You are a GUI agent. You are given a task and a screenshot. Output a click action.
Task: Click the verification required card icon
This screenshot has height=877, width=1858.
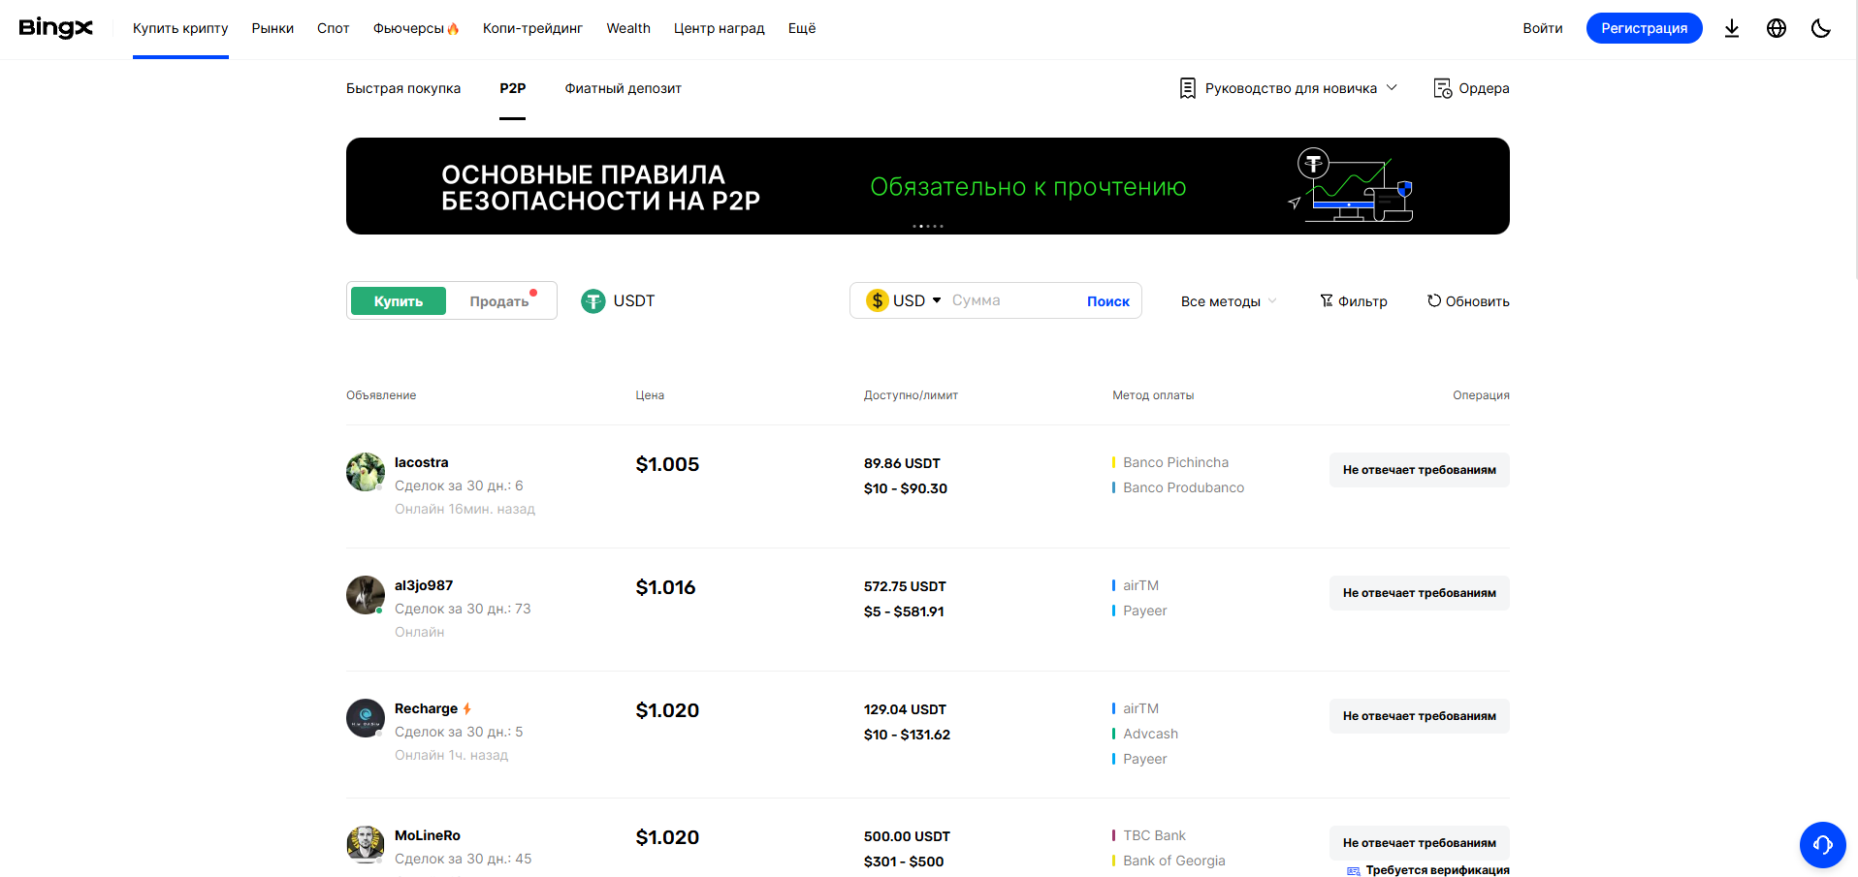[1354, 871]
